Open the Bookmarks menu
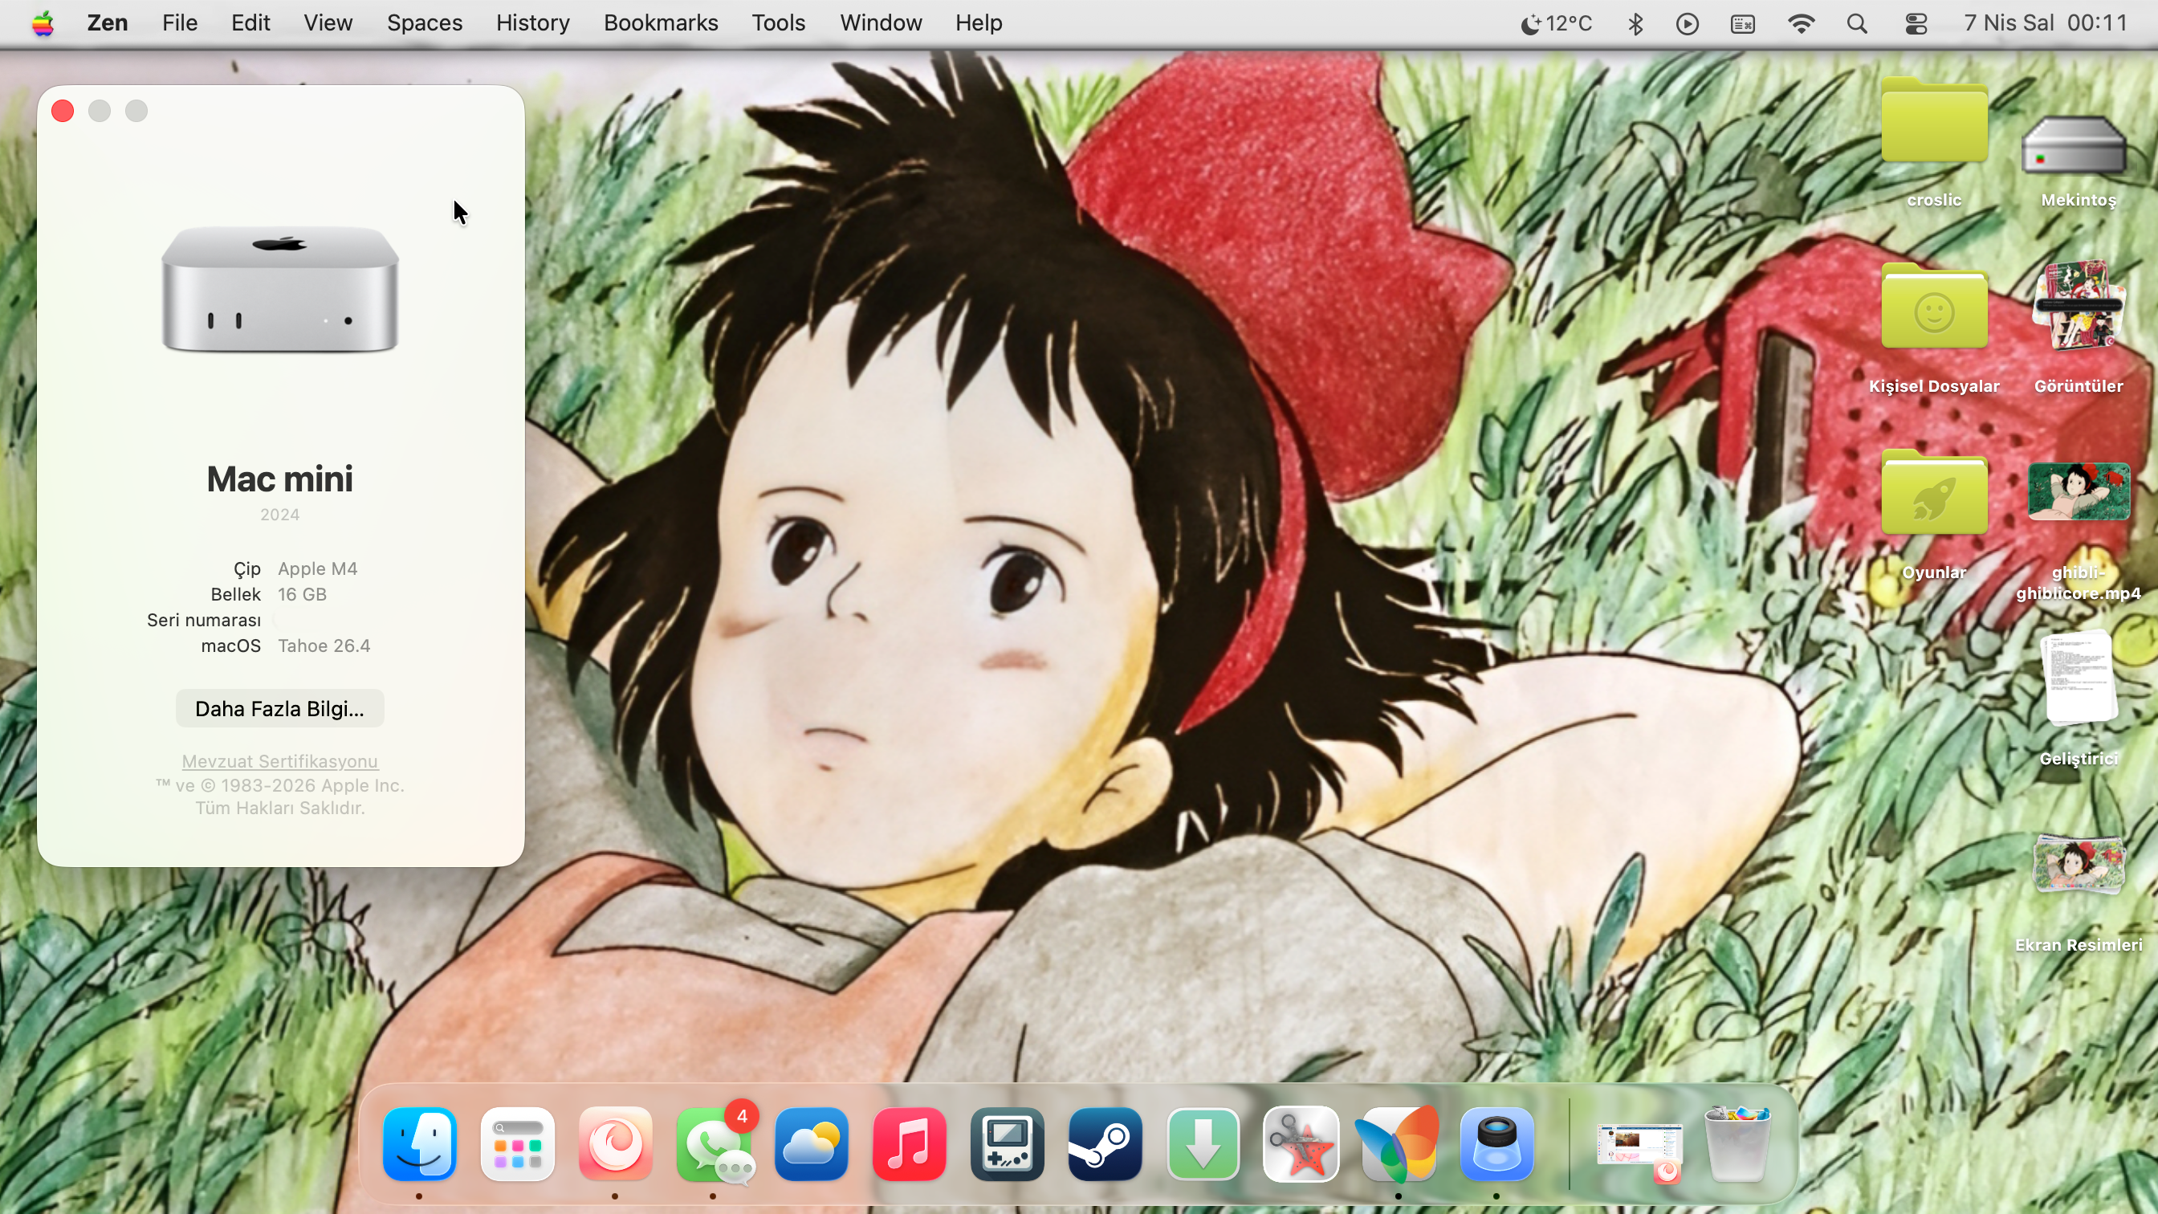The height and width of the screenshot is (1214, 2158). point(661,23)
